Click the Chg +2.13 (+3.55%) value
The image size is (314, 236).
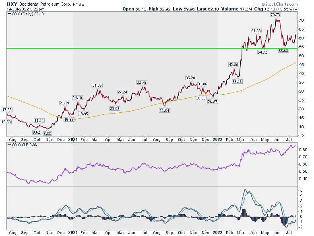point(274,9)
